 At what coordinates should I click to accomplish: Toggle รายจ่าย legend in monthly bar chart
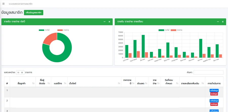pos(176,30)
